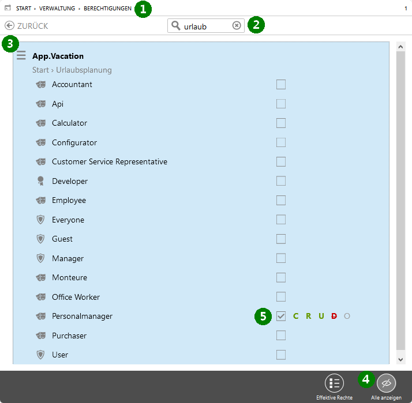Click the back arrow icon next to ZURÜCK
This screenshot has height=403, width=412.
(9, 26)
